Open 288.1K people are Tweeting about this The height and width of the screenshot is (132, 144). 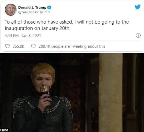point(72,46)
